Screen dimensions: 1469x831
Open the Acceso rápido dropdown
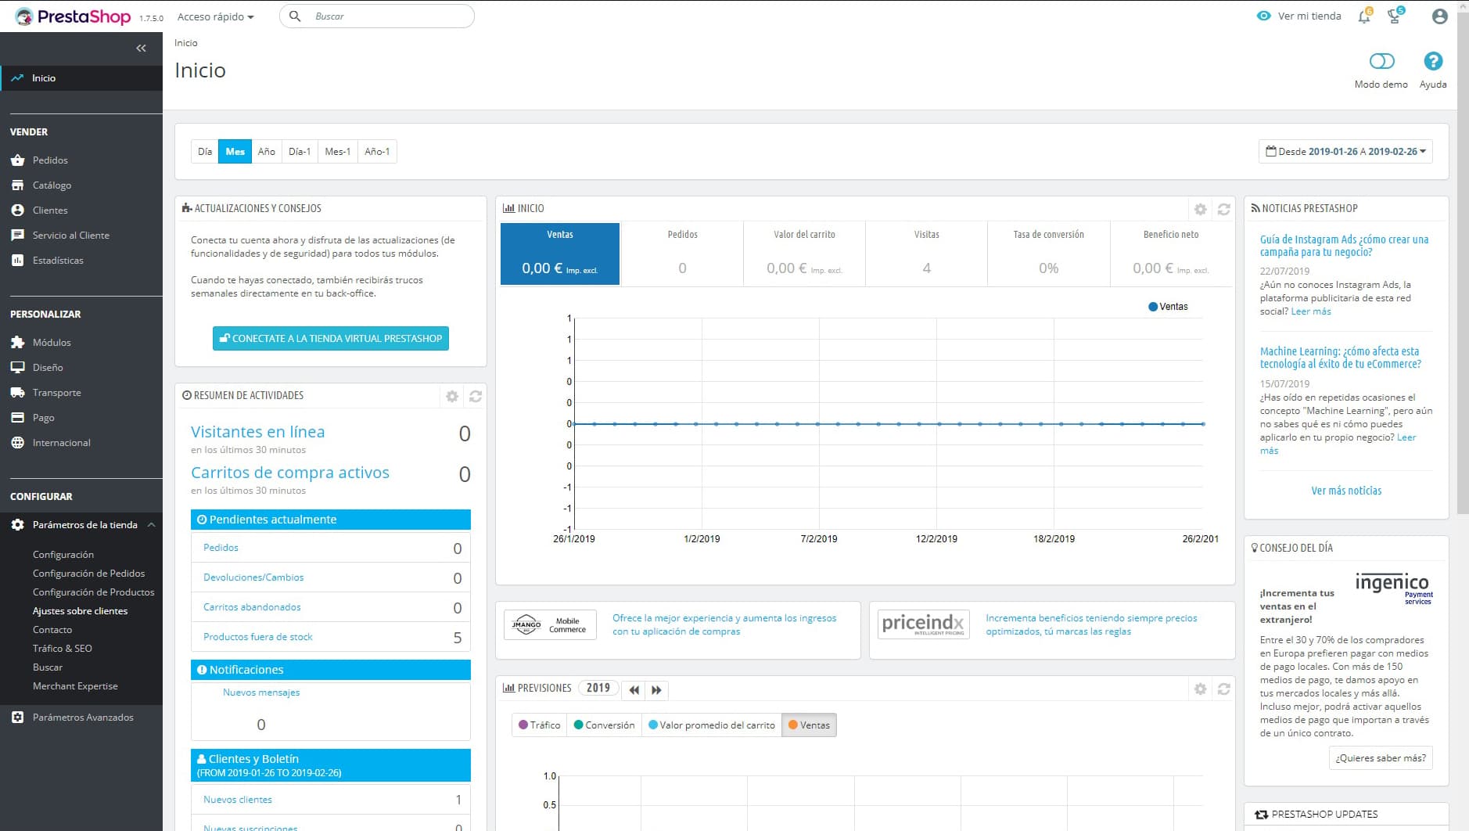click(x=215, y=16)
